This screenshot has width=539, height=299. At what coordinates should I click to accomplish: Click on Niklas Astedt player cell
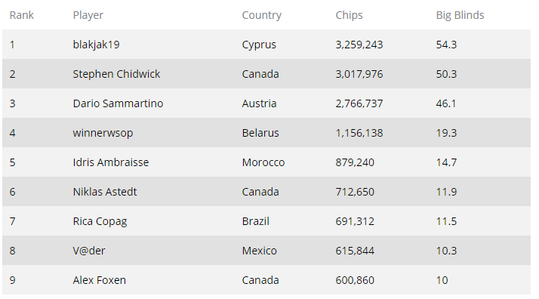[x=105, y=192]
